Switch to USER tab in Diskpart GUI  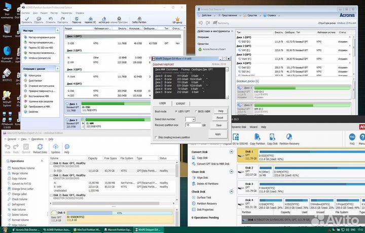[x=163, y=103]
